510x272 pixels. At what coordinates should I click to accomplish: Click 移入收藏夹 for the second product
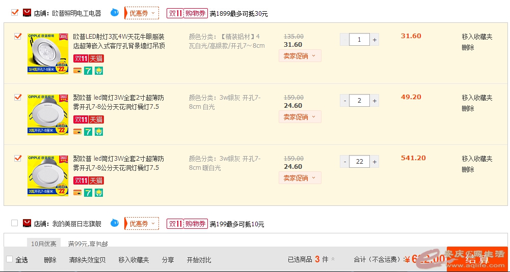click(x=477, y=98)
